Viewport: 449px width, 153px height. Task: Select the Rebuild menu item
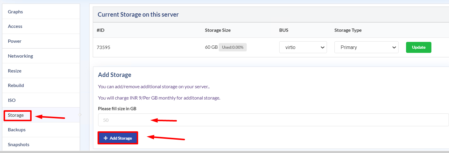pyautogui.click(x=41, y=85)
